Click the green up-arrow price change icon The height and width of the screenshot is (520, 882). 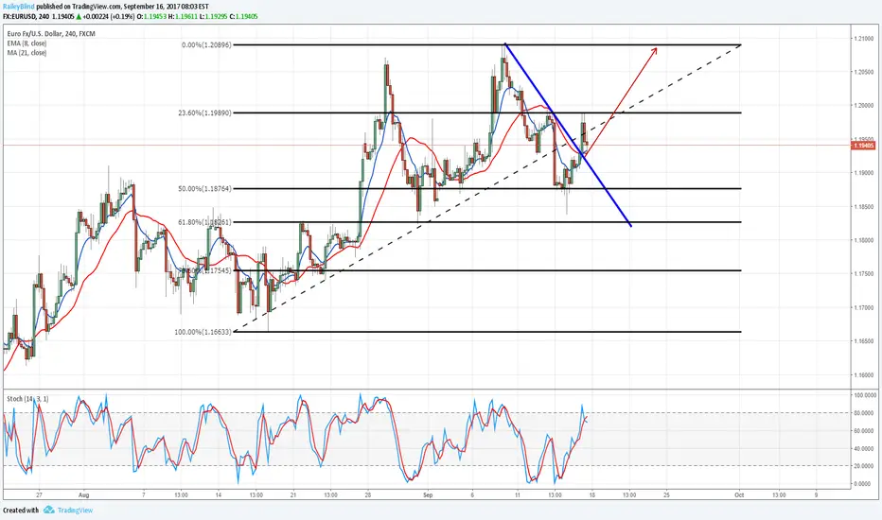[77, 17]
